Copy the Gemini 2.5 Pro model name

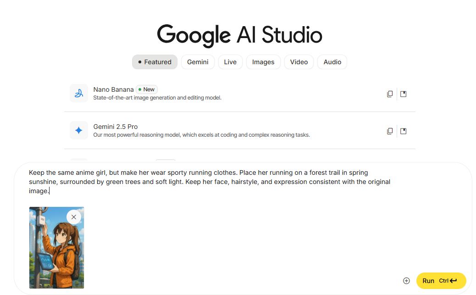point(390,131)
